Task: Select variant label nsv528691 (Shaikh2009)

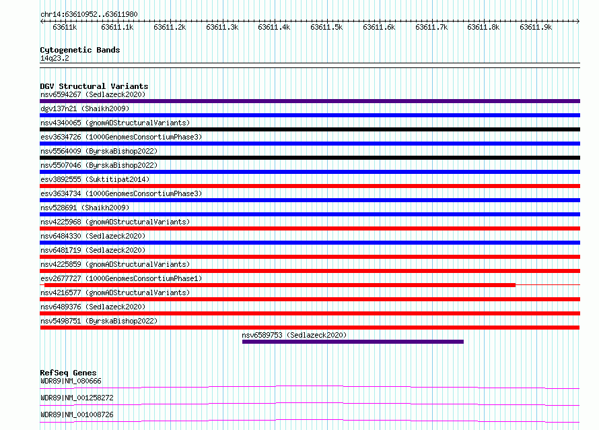Action: [85, 208]
